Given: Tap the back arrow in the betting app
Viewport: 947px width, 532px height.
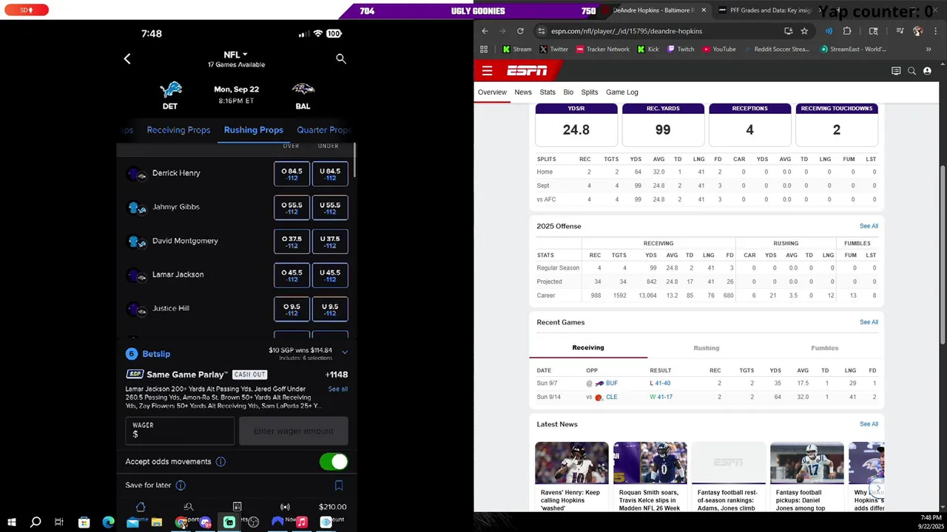Looking at the screenshot, I should 127,58.
